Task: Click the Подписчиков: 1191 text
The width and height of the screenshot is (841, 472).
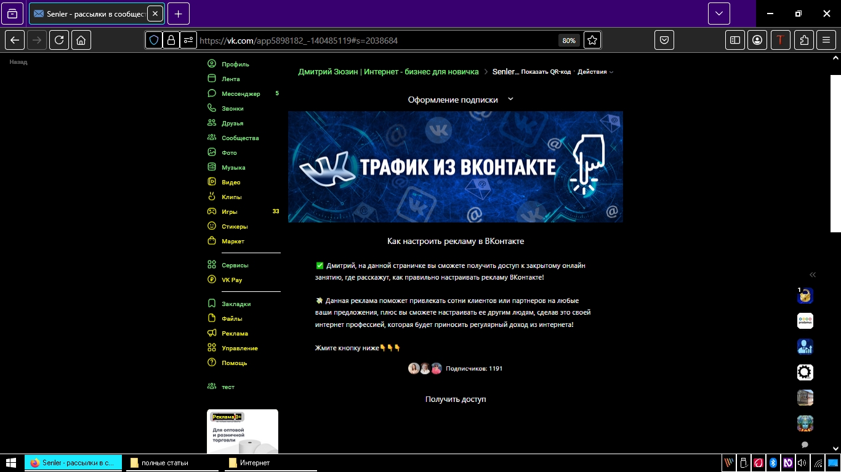Action: pos(474,369)
